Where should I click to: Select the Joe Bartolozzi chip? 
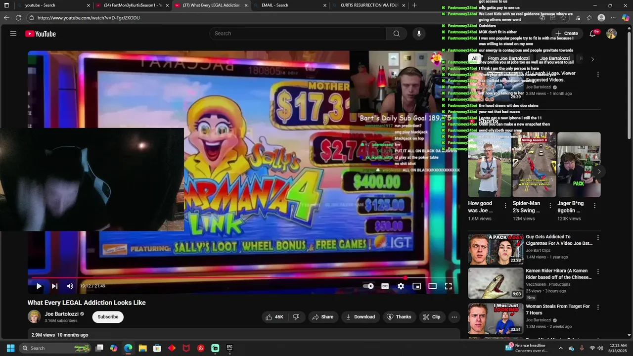554,58
